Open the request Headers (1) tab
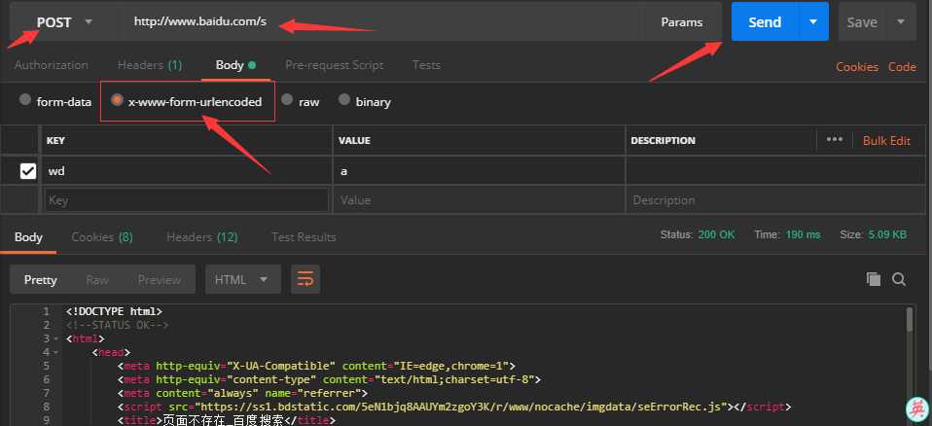Image resolution: width=932 pixels, height=426 pixels. click(150, 65)
